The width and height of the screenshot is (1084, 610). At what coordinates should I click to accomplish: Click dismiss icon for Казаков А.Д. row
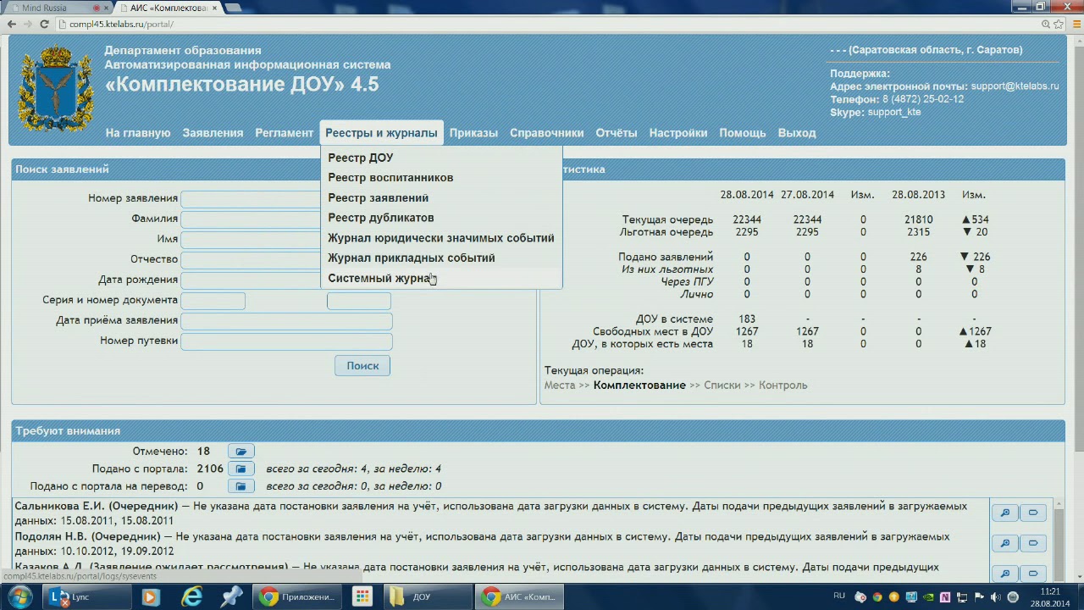click(1033, 574)
